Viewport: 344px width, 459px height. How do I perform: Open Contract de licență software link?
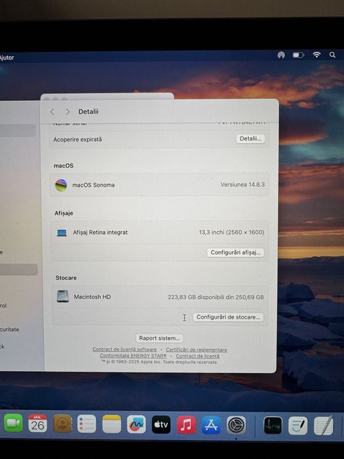[124, 349]
